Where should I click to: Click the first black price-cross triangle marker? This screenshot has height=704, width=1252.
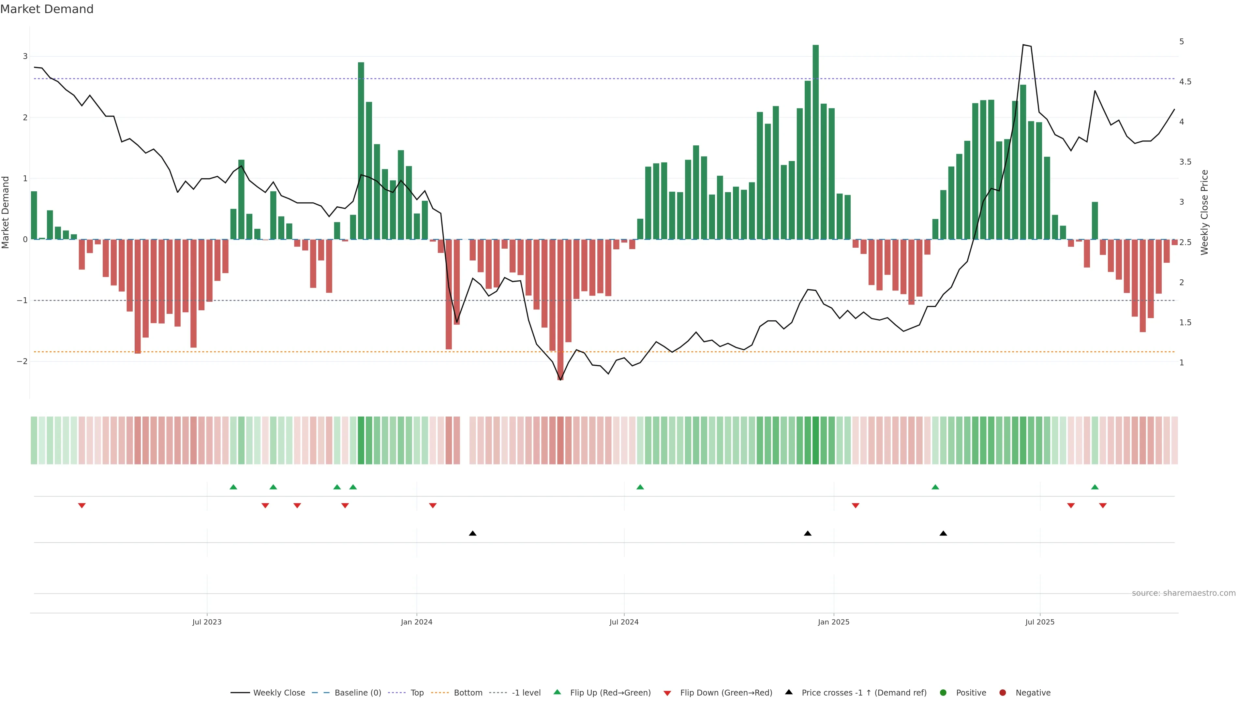click(472, 534)
